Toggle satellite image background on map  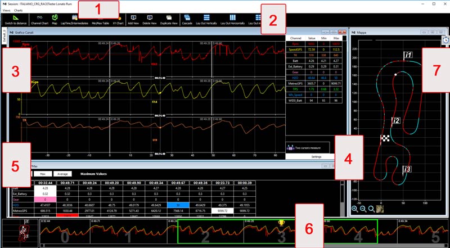click(x=380, y=209)
